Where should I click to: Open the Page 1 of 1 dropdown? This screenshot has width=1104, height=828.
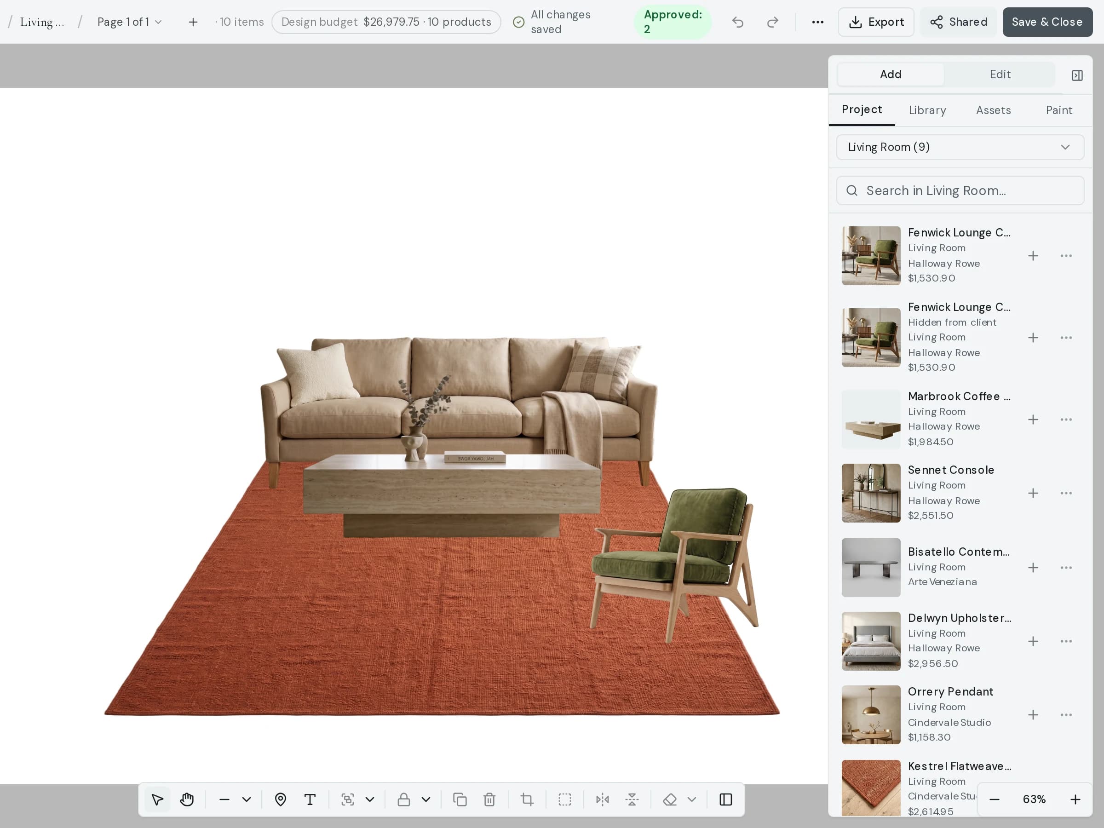(x=129, y=22)
